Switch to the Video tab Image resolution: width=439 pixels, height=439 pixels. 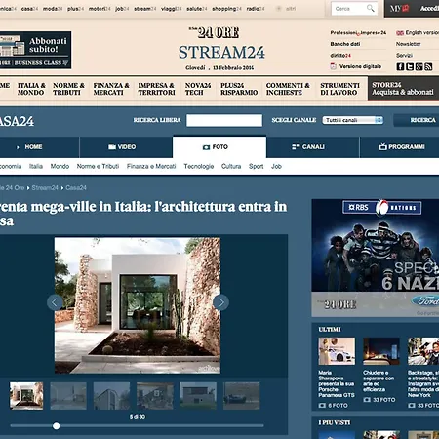click(126, 147)
